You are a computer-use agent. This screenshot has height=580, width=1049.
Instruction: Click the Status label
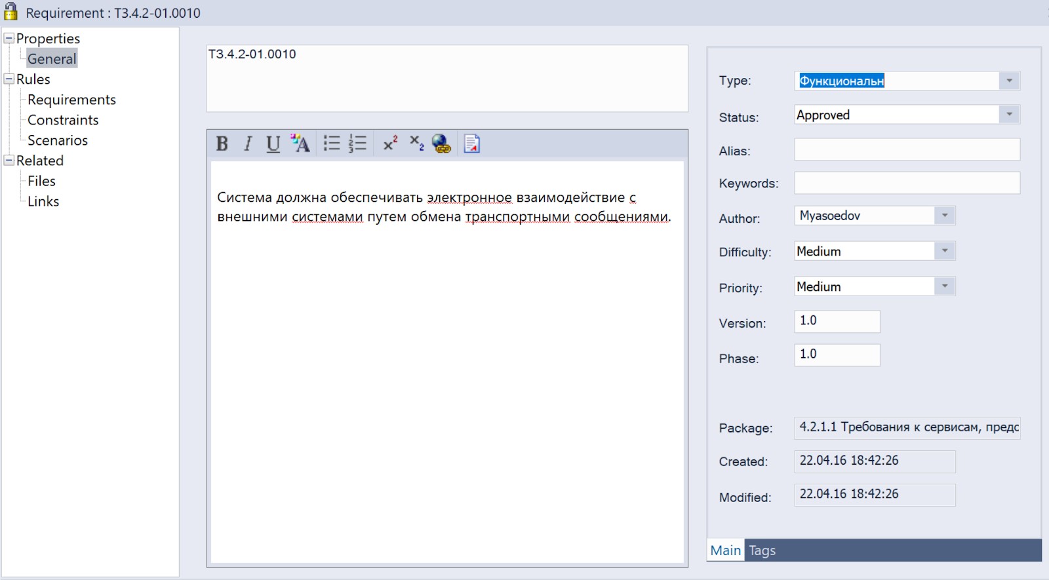739,117
